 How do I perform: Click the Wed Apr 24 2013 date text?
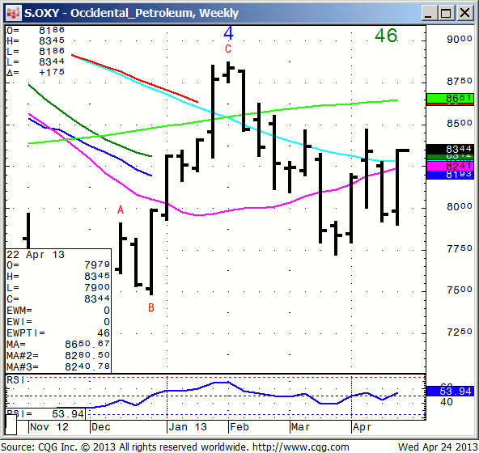point(438,447)
